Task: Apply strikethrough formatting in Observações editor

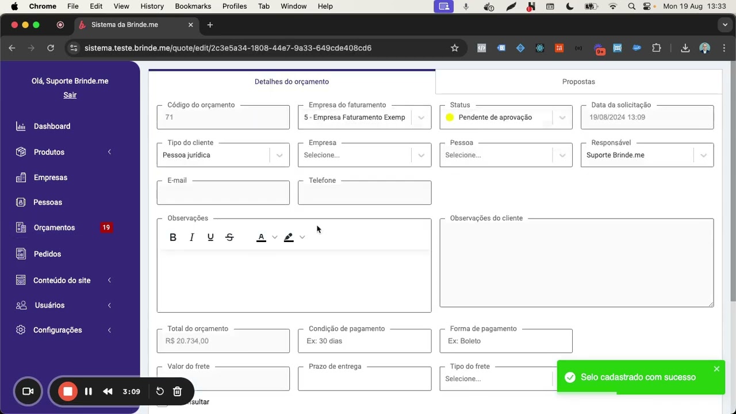Action: click(x=229, y=237)
